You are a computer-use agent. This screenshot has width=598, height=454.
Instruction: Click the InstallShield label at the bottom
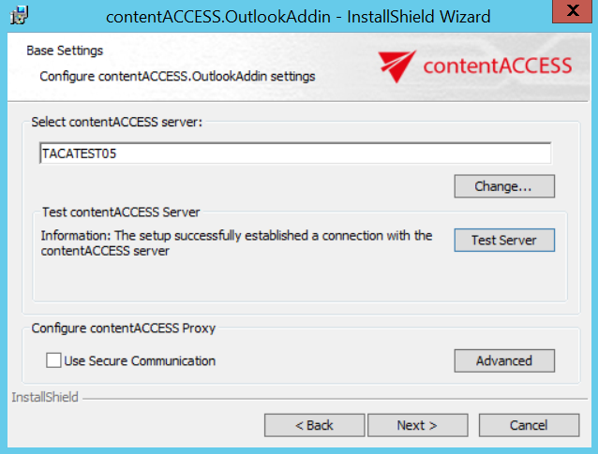[x=45, y=397]
